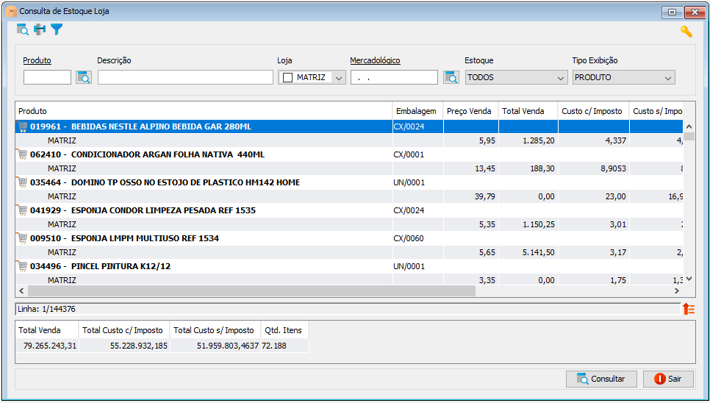Screen dimensions: 710x403
Task: Open the Estoque TODOS dropdown
Action: [516, 77]
